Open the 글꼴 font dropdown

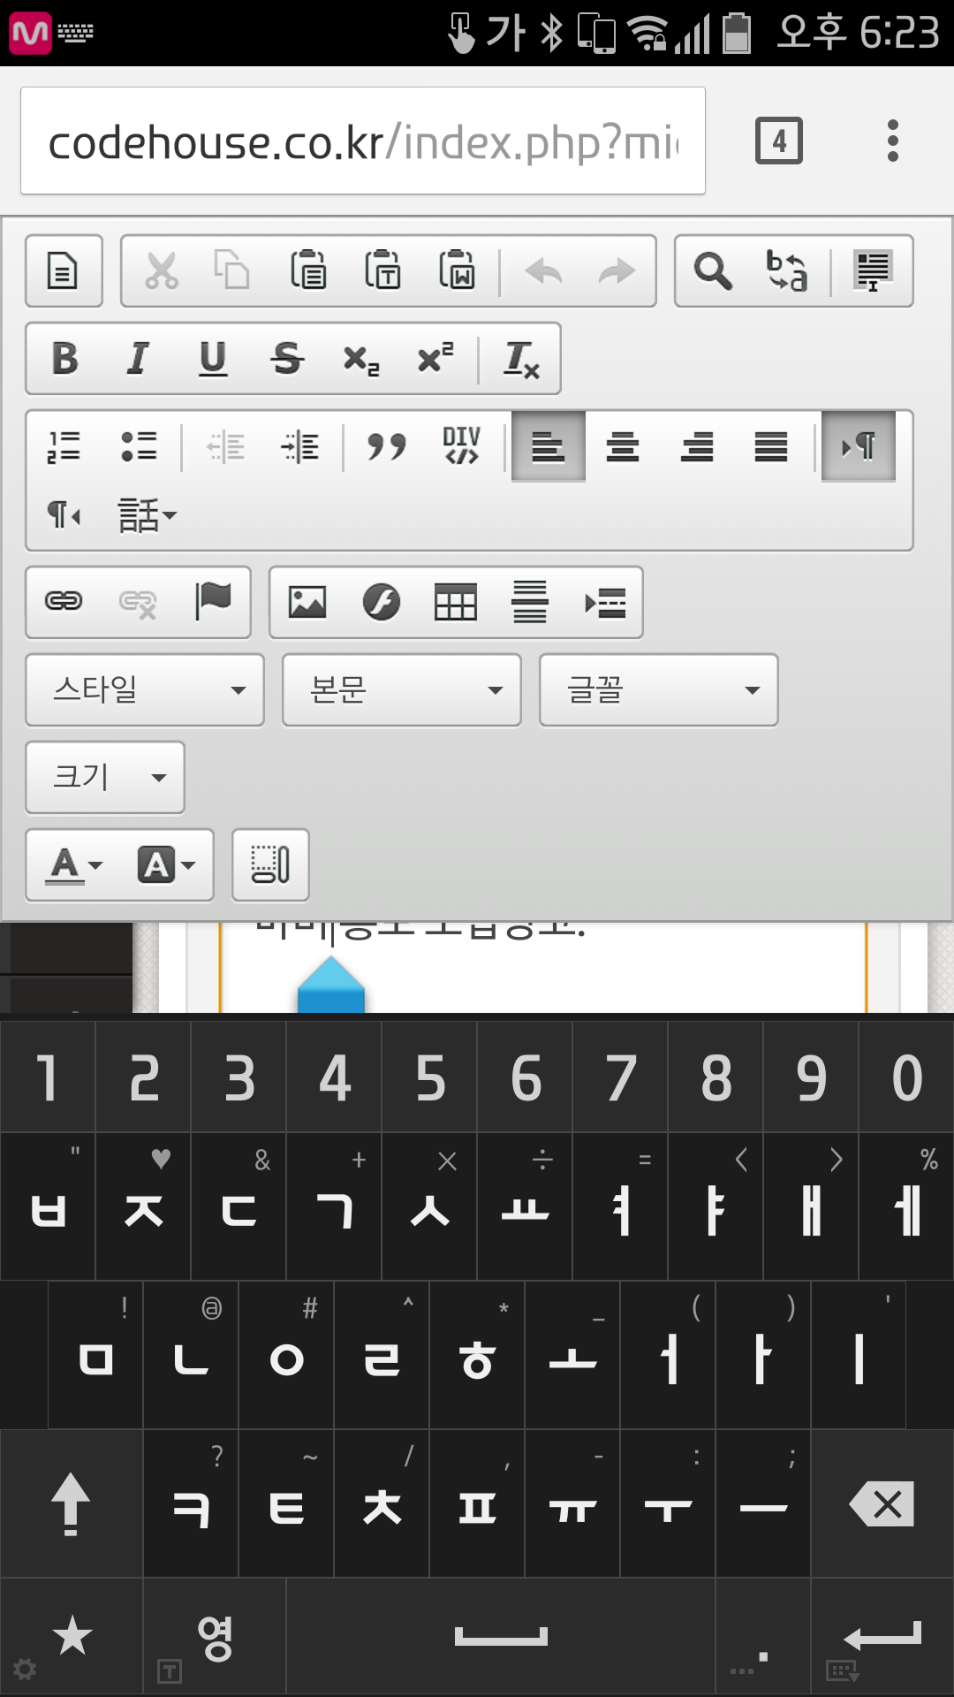click(x=659, y=690)
